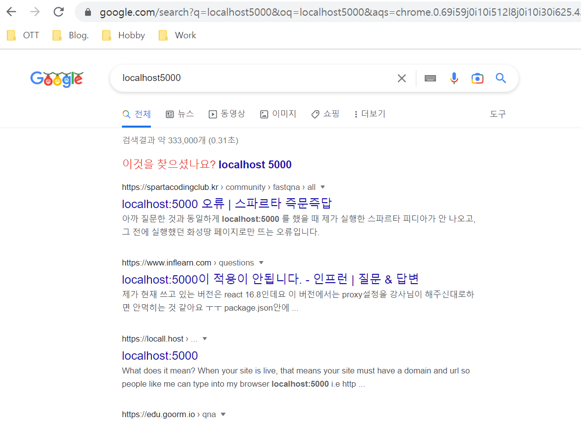Expand locall.host result options arrow
Viewport: 581px width, 423px height.
[x=204, y=339]
